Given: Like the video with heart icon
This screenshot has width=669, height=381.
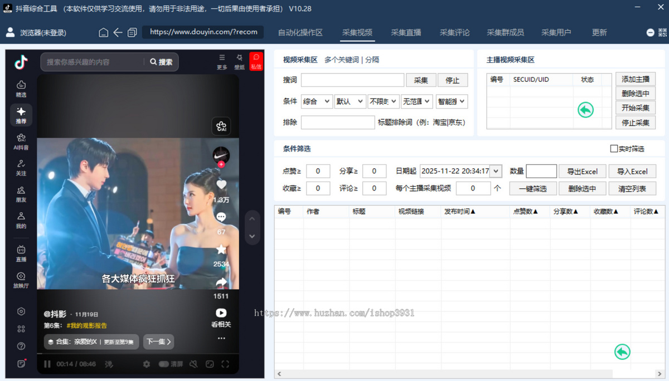Looking at the screenshot, I should [221, 184].
